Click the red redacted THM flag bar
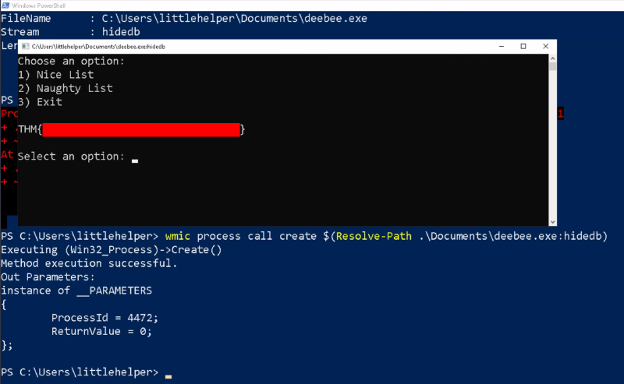The width and height of the screenshot is (624, 384). (x=141, y=129)
